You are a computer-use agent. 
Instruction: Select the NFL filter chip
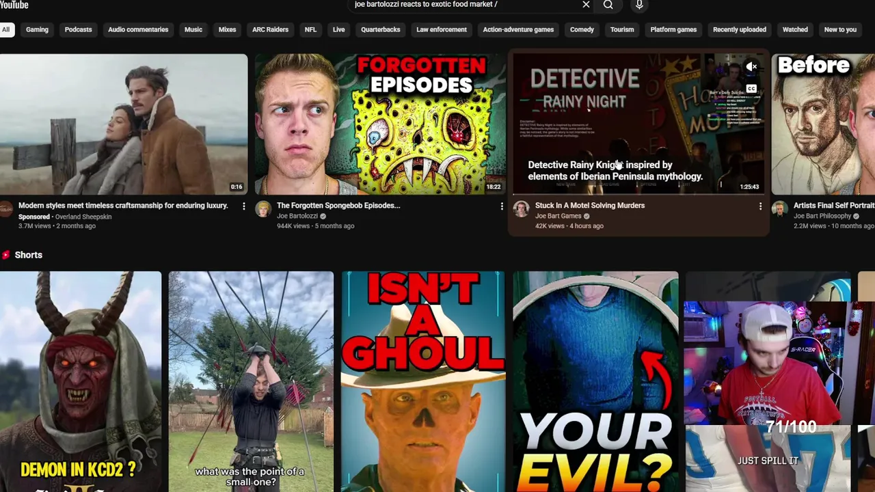click(310, 29)
